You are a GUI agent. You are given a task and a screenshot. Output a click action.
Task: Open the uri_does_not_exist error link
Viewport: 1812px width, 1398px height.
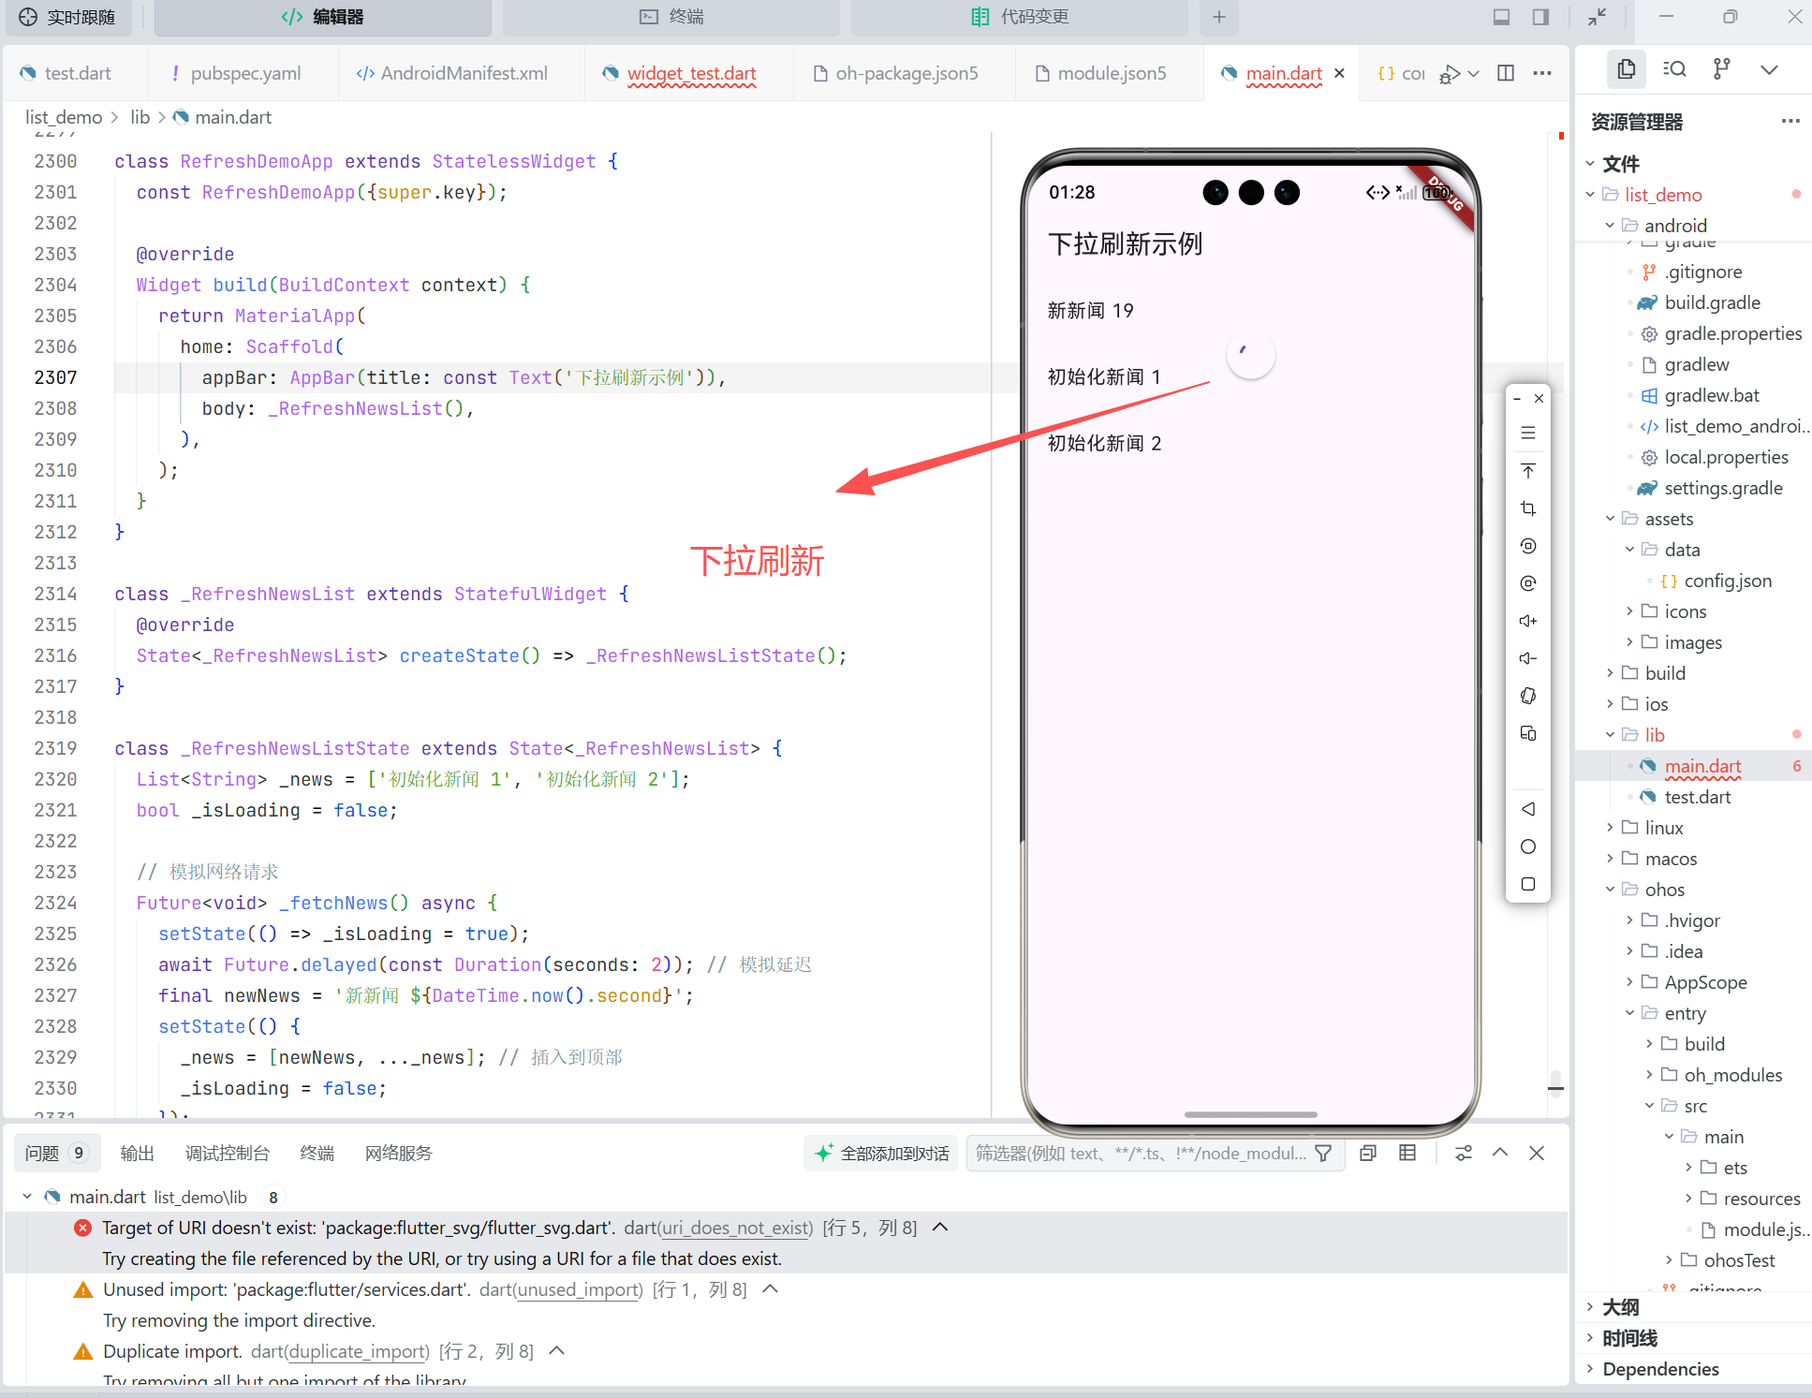point(735,1228)
